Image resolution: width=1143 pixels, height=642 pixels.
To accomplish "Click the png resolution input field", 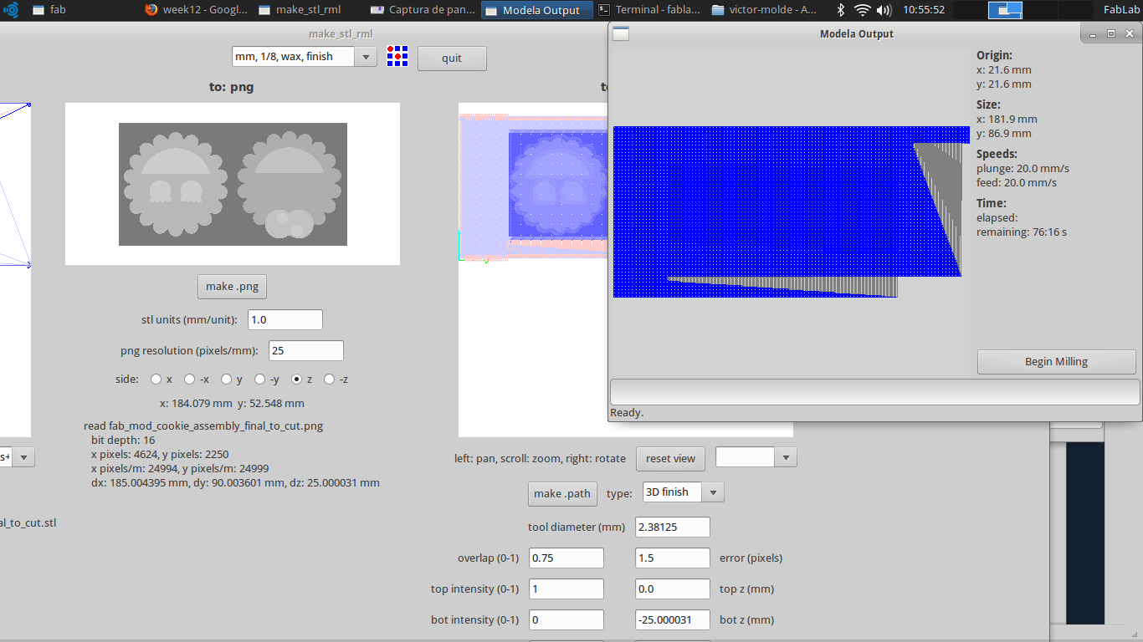I will [x=305, y=350].
